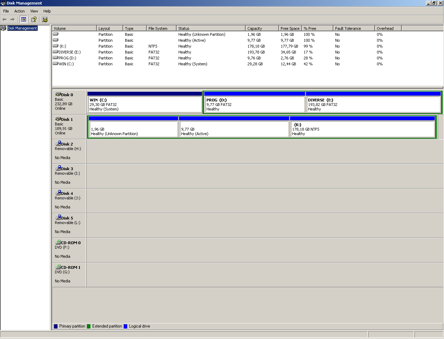444x339 pixels.
Task: Click the Forward arrow in the toolbar
Action: [12, 19]
